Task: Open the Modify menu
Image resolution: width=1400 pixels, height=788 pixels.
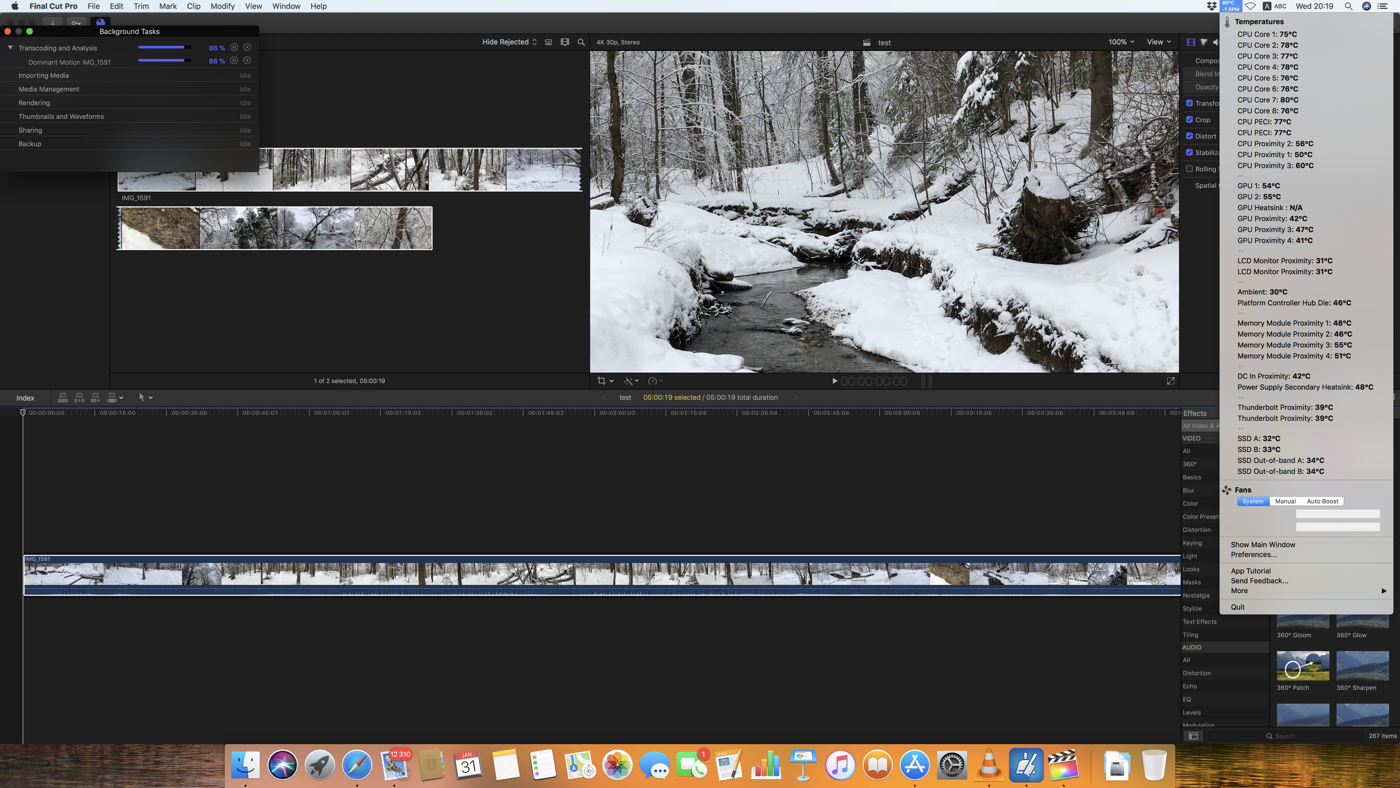Action: pos(222,6)
